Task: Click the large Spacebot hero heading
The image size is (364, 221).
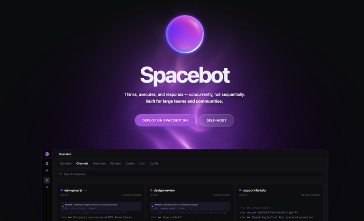Action: pyautogui.click(x=185, y=75)
